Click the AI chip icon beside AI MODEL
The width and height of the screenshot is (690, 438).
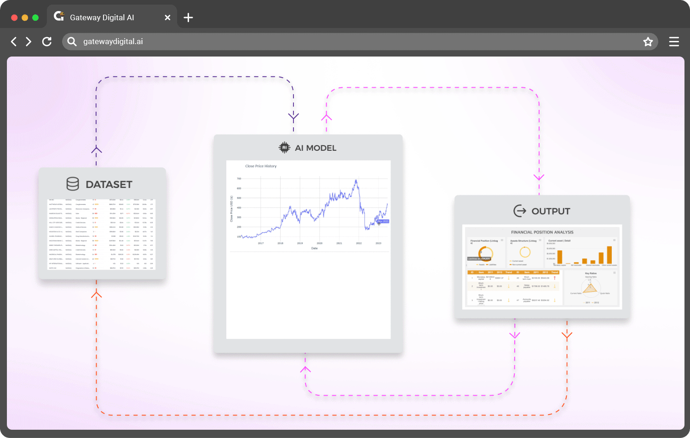284,148
